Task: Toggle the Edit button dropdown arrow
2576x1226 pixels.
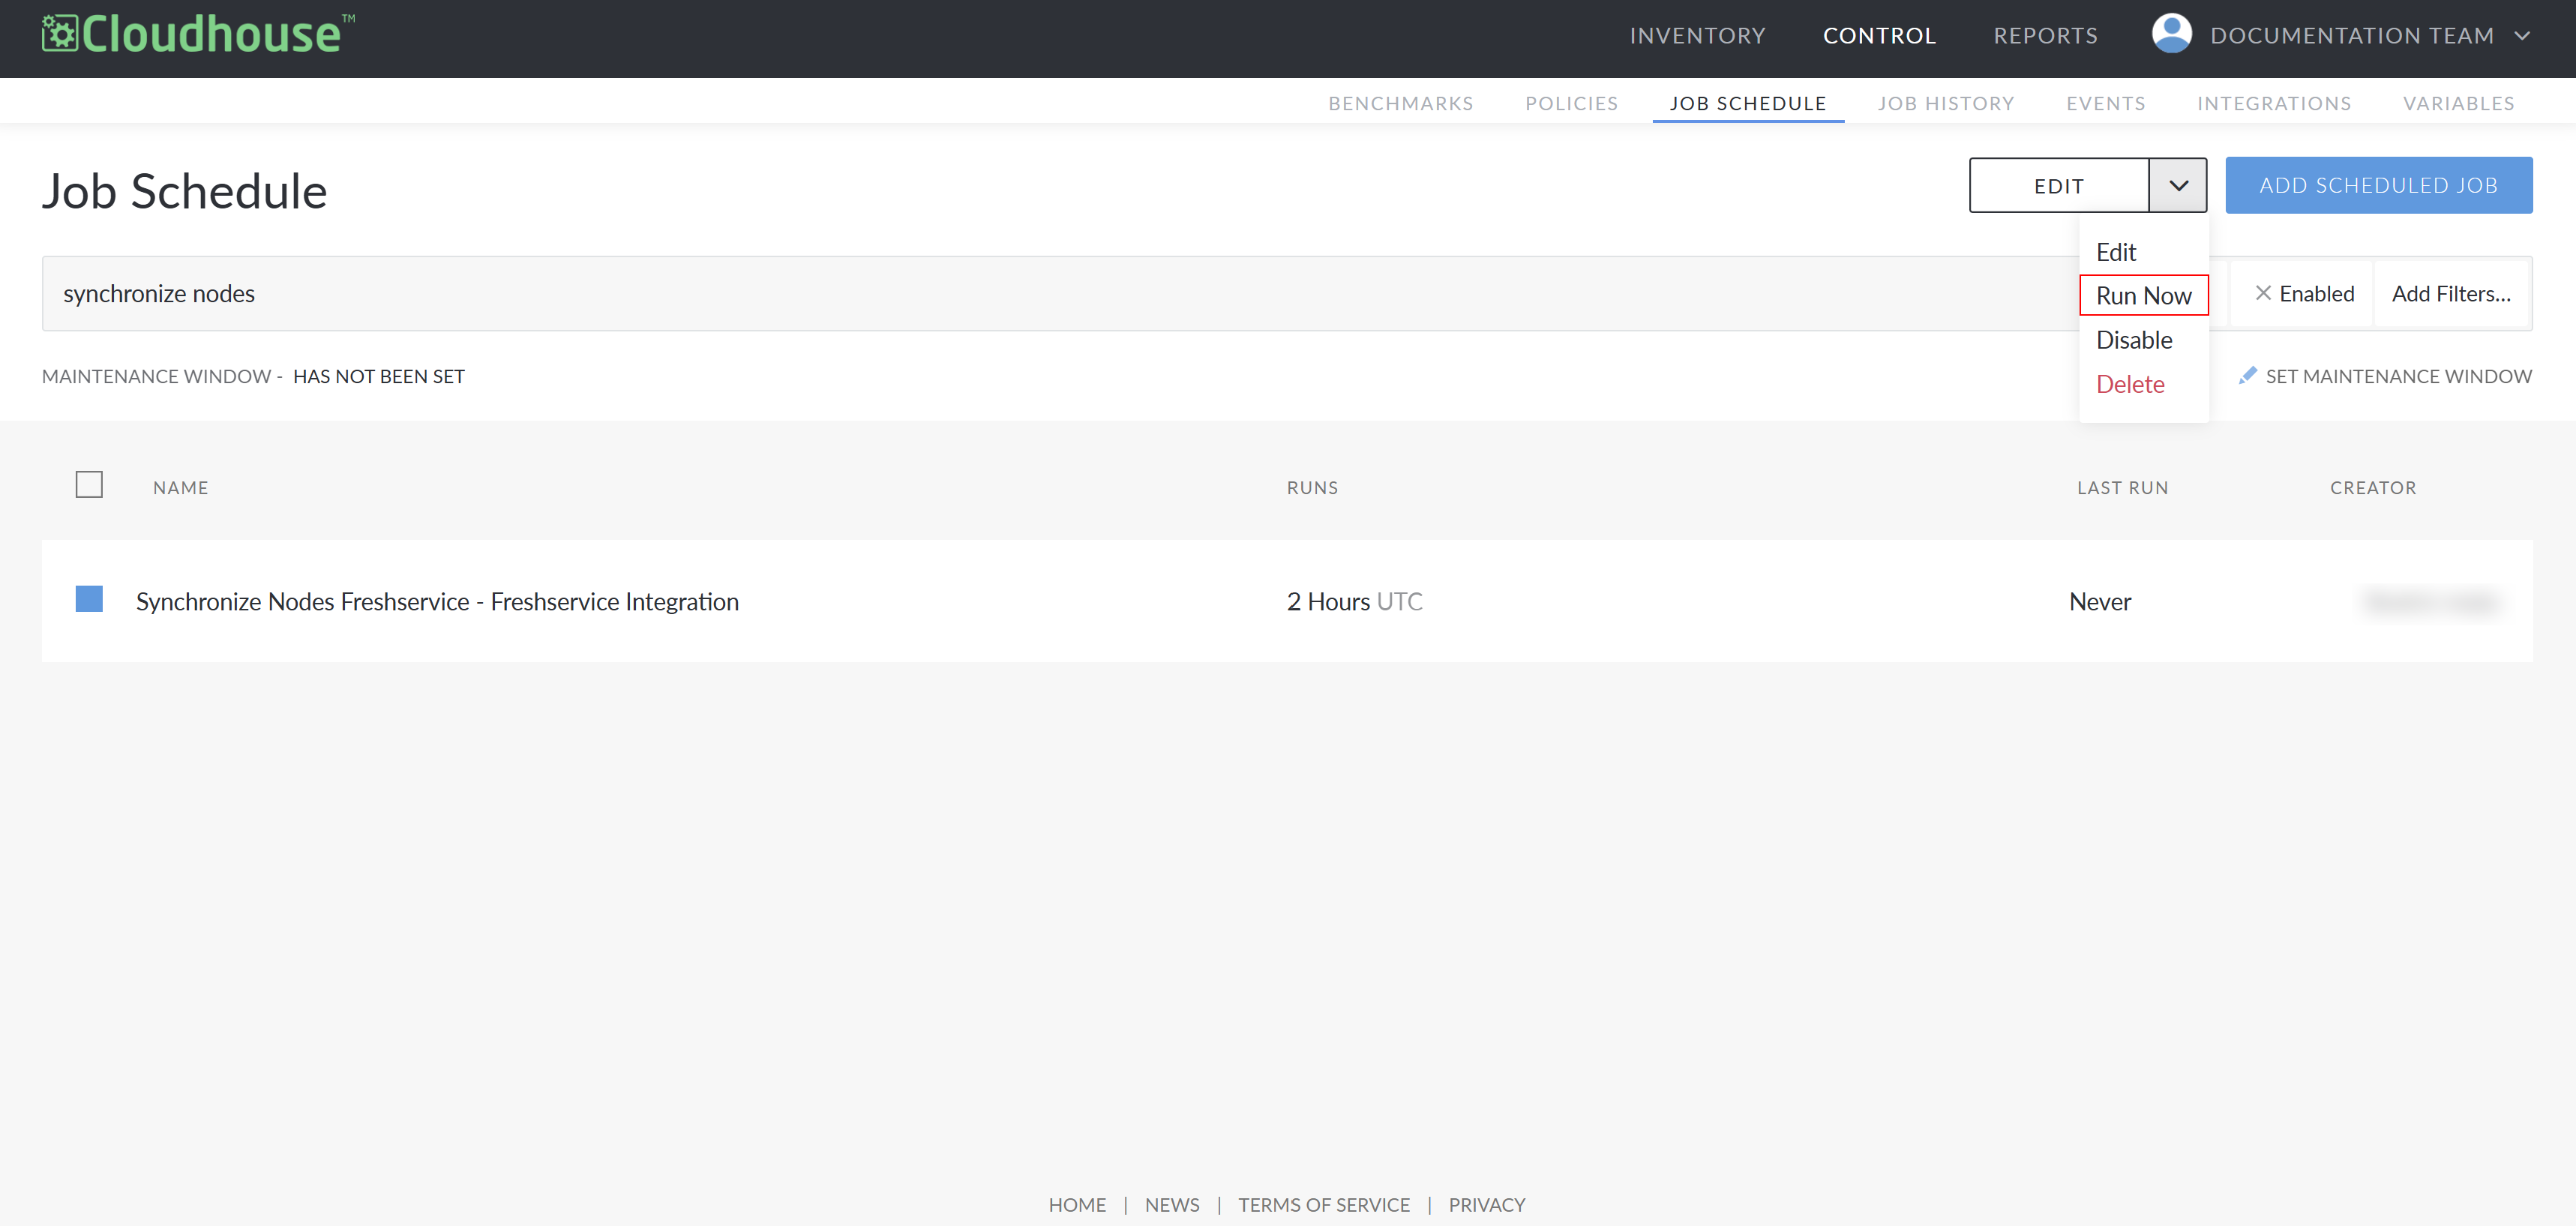Action: point(2178,185)
